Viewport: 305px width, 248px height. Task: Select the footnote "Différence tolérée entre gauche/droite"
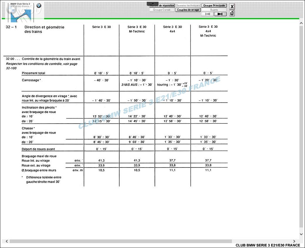[44, 179]
